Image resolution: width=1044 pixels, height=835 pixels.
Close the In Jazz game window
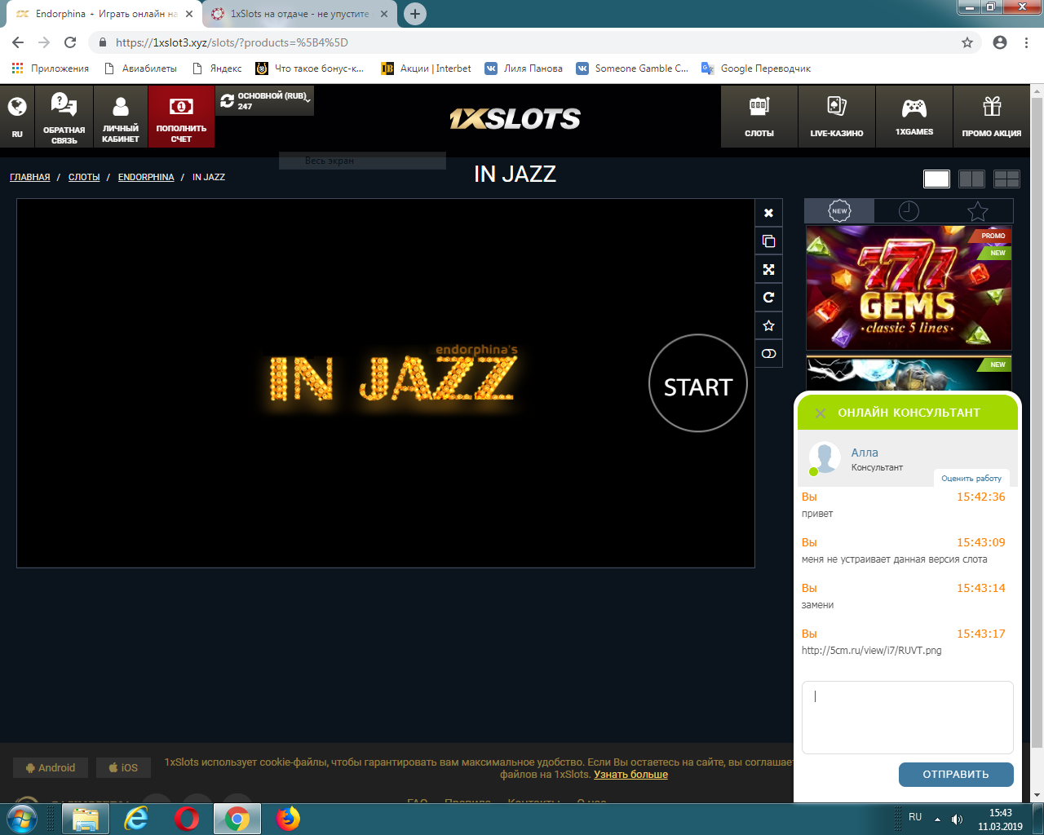768,213
